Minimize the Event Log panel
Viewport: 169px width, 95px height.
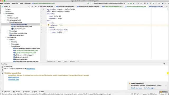[167, 64]
